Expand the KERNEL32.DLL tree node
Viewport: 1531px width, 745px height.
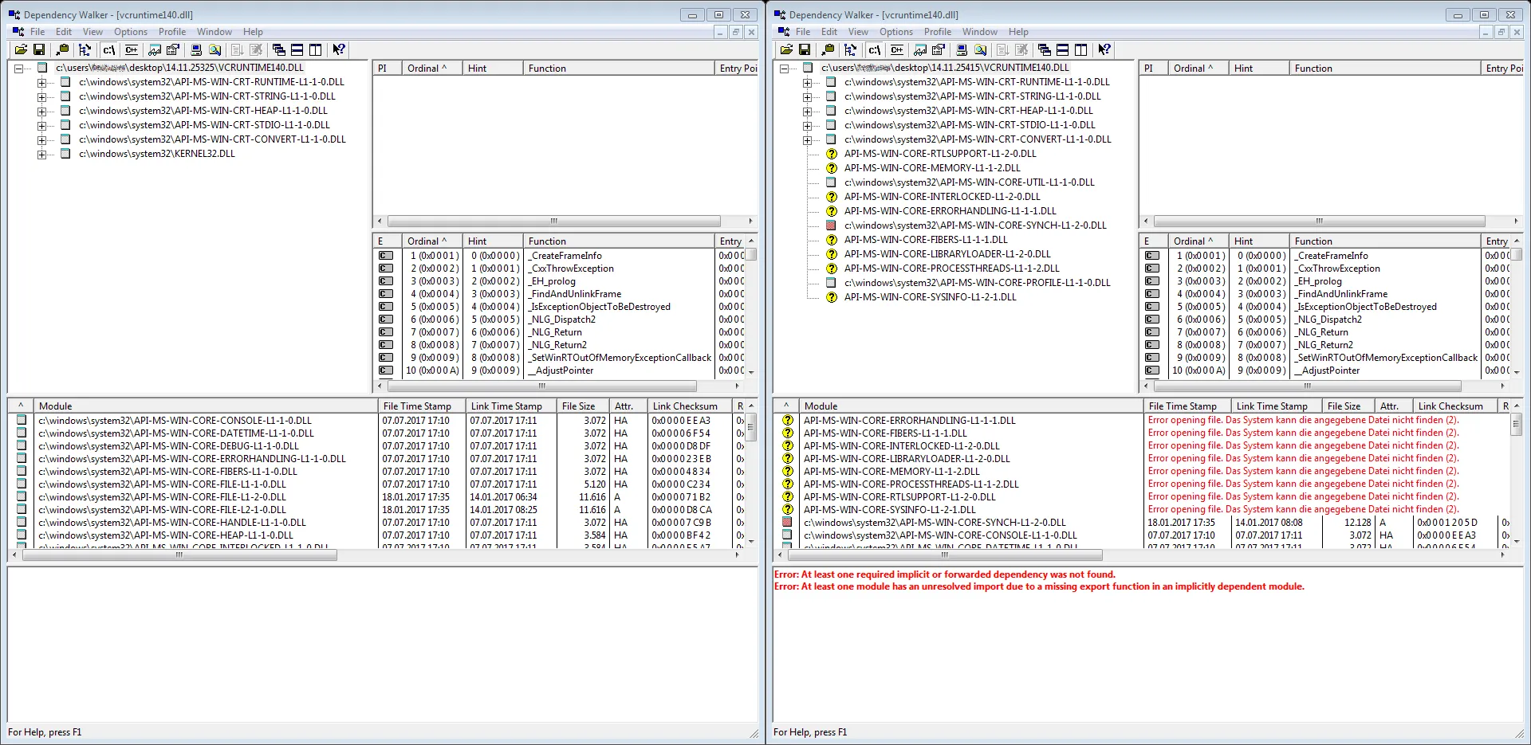click(41, 155)
